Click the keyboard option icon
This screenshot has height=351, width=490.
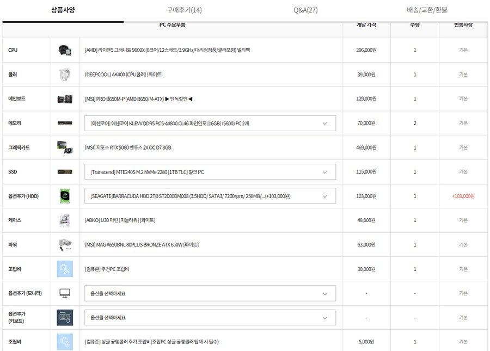click(x=65, y=317)
